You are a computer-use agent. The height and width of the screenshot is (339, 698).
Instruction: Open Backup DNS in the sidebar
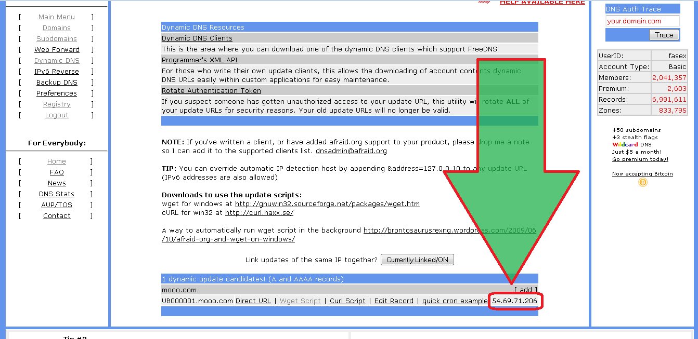coord(57,83)
